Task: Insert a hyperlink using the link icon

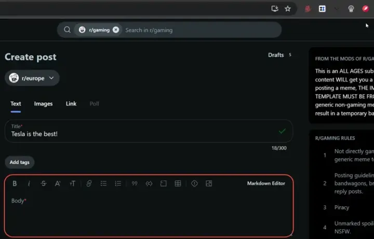Action: tap(89, 184)
